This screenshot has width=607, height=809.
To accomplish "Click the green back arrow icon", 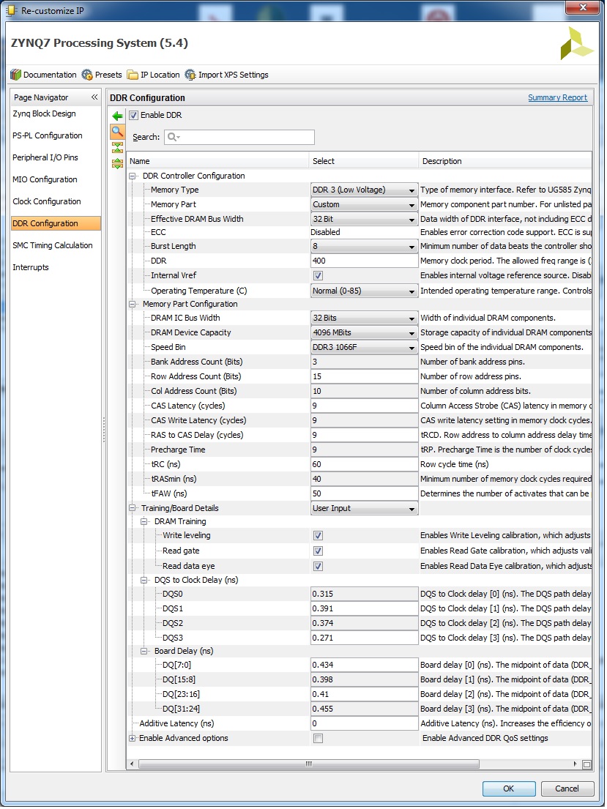I will click(117, 116).
